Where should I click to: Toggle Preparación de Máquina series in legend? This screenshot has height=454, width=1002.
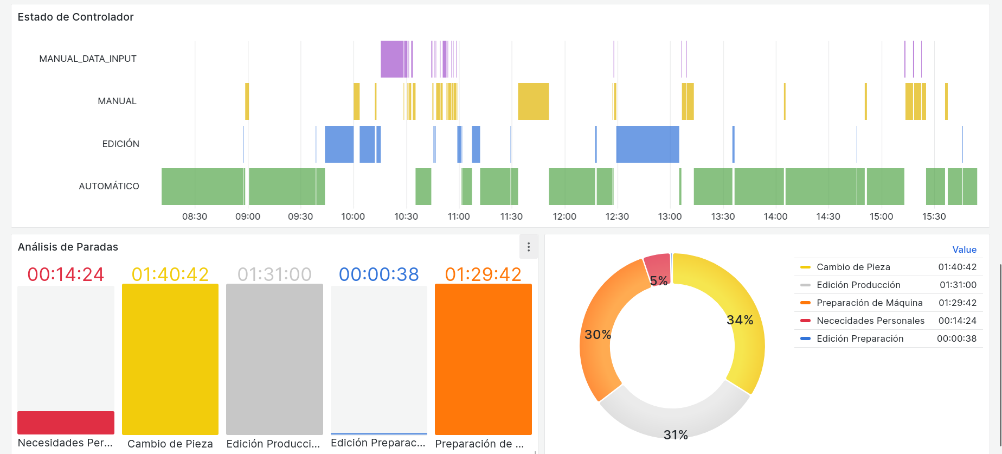point(869,303)
